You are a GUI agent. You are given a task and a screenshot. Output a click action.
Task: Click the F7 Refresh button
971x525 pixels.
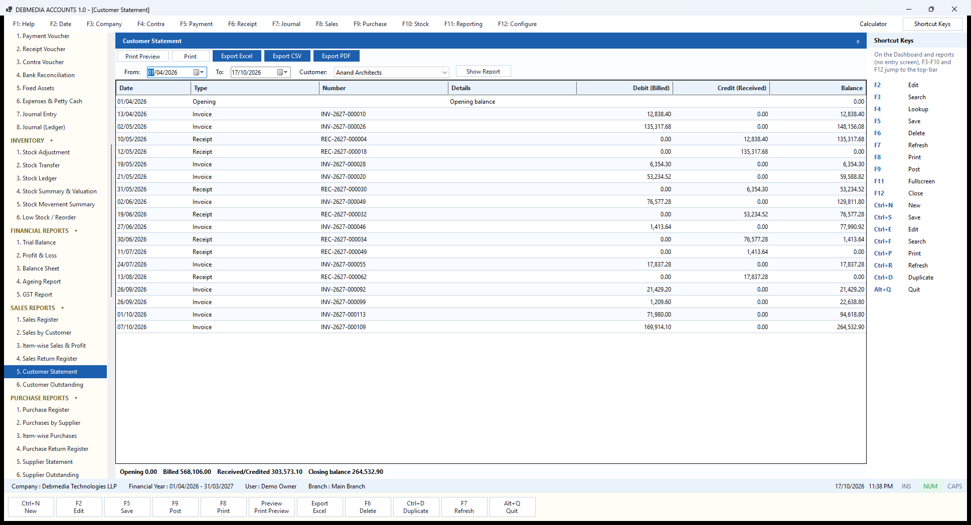click(x=464, y=507)
